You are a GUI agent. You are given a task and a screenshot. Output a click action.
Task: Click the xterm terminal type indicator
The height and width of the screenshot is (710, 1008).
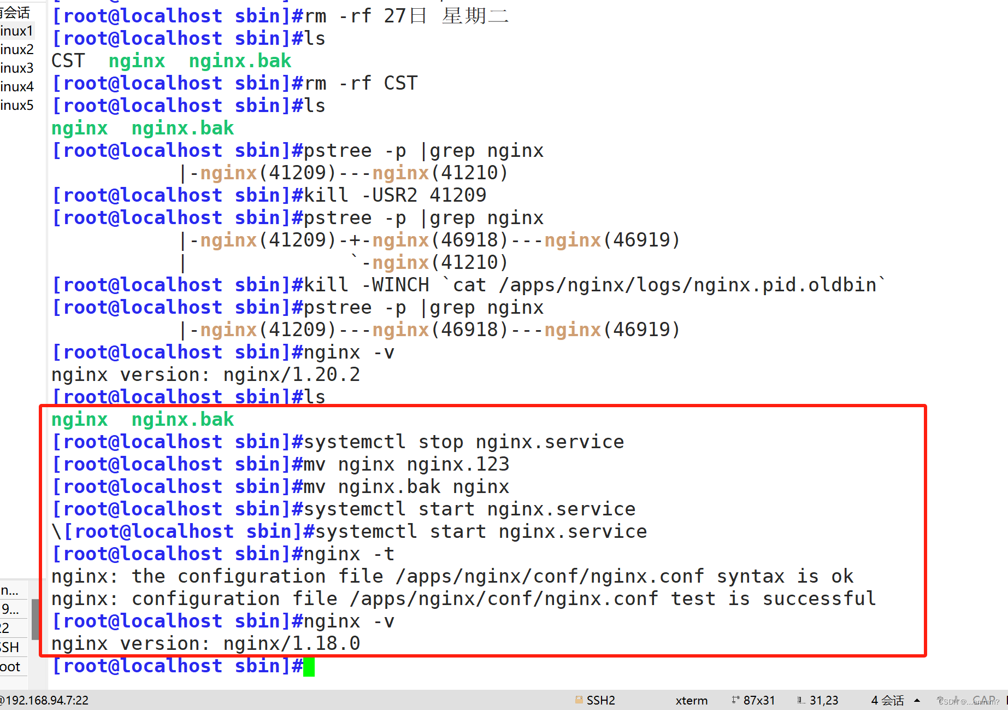pos(691,700)
